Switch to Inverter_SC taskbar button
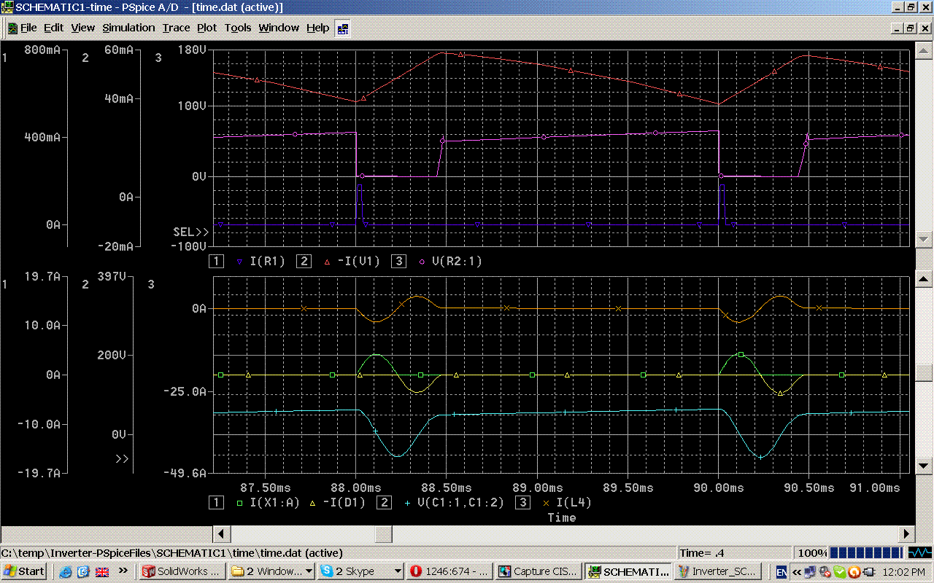The width and height of the screenshot is (934, 583). point(719,571)
